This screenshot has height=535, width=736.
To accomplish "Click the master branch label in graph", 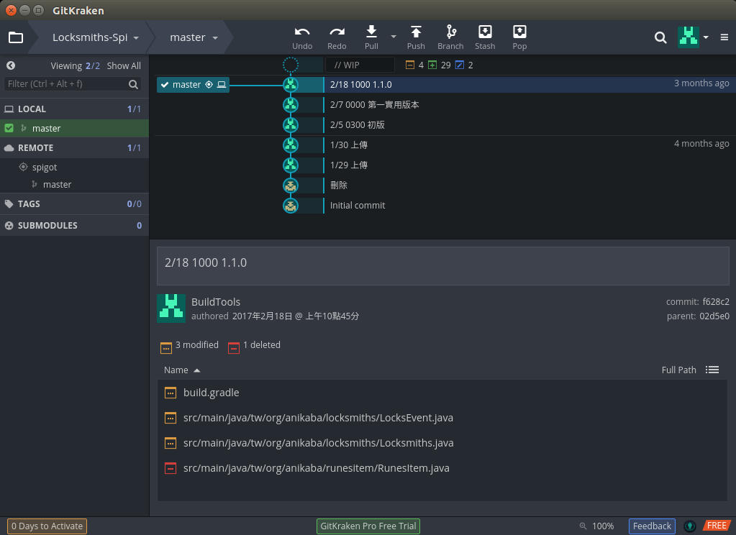I will [x=193, y=84].
